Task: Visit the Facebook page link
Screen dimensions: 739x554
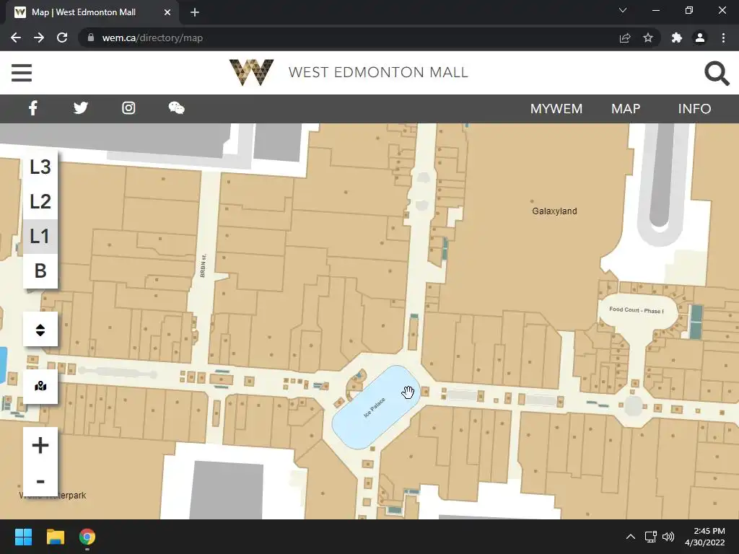Action: (x=33, y=108)
